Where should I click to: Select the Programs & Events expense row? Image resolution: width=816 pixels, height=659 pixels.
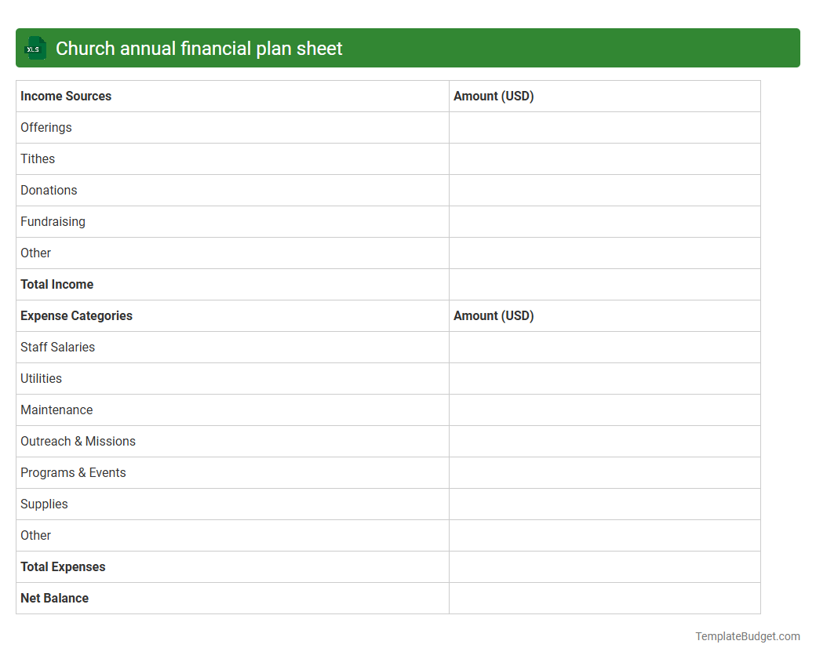pos(73,472)
